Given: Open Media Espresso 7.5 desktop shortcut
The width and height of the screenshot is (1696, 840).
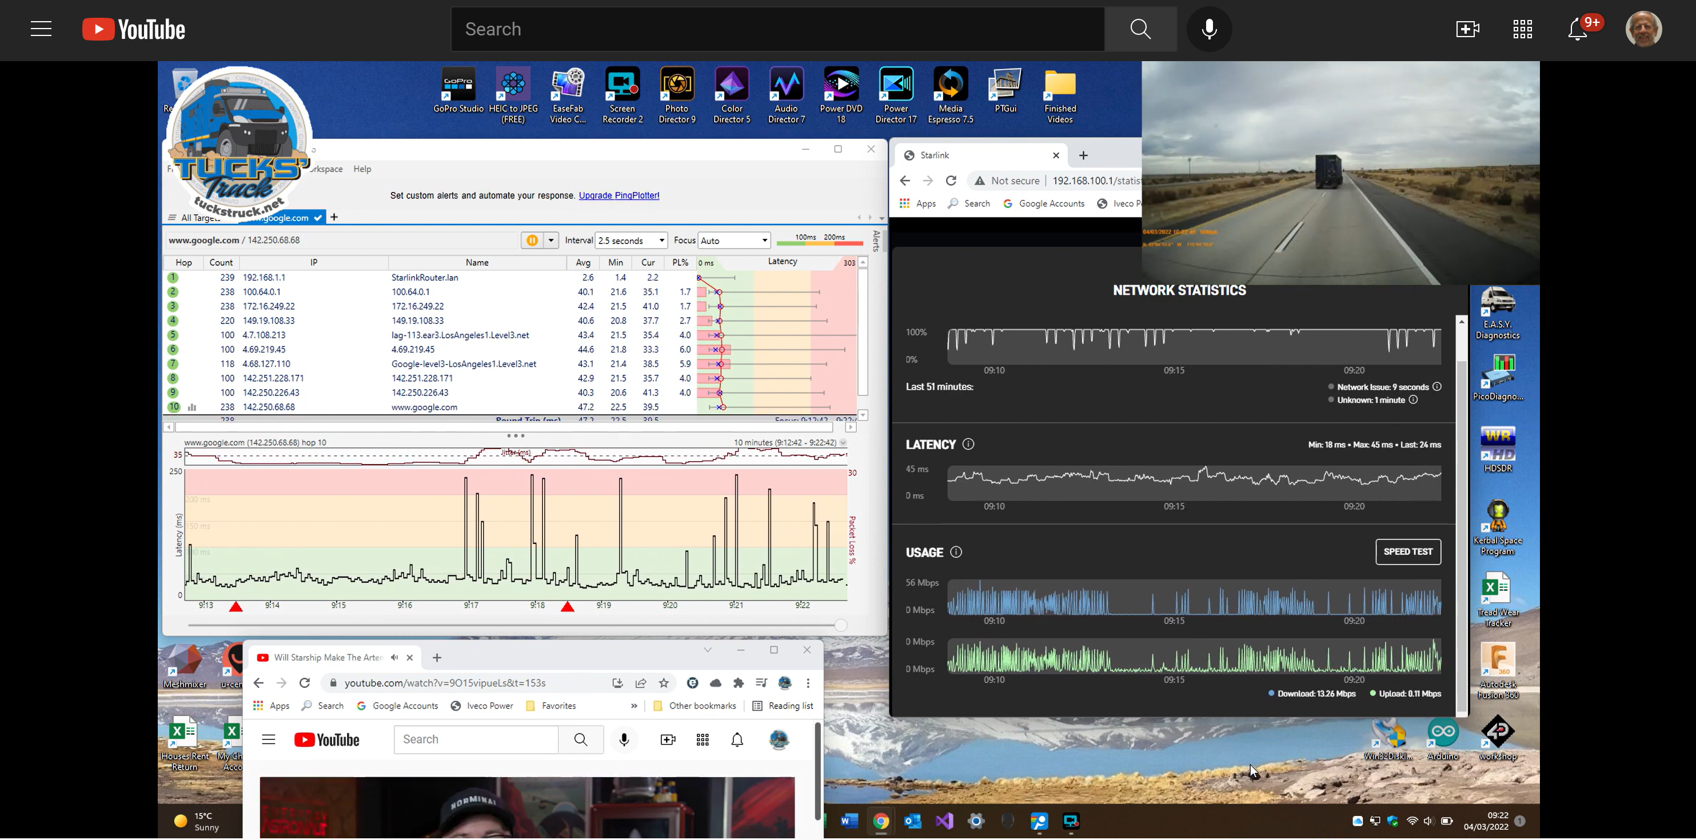Looking at the screenshot, I should (950, 95).
